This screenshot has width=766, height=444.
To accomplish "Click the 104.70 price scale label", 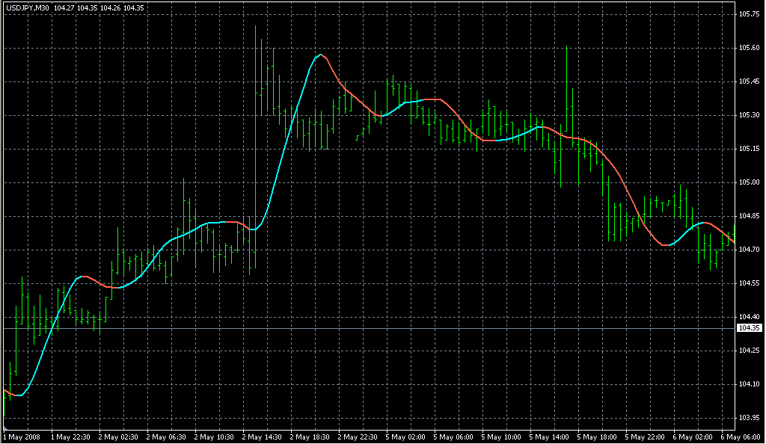I will [x=749, y=250].
